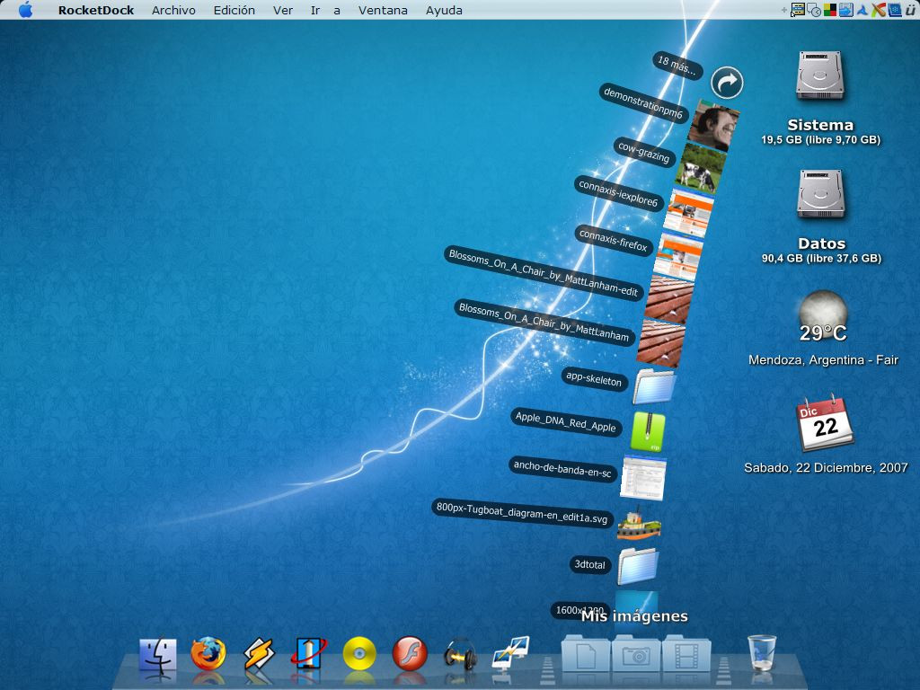The image size is (920, 690).
Task: Open the movies folder stack in dock
Action: point(686,652)
